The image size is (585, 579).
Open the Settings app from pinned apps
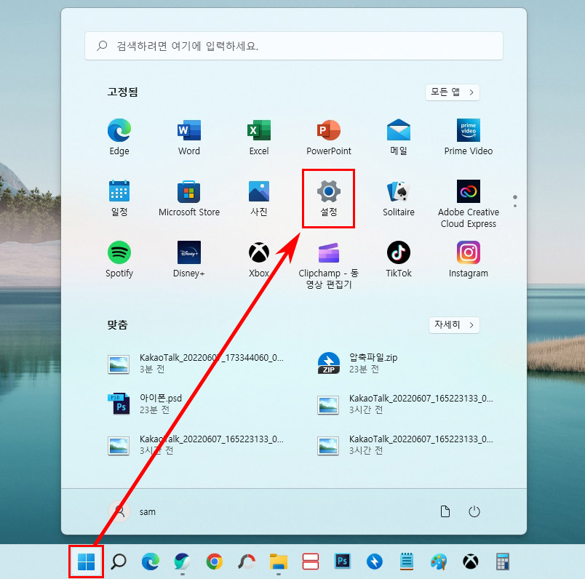click(x=328, y=198)
